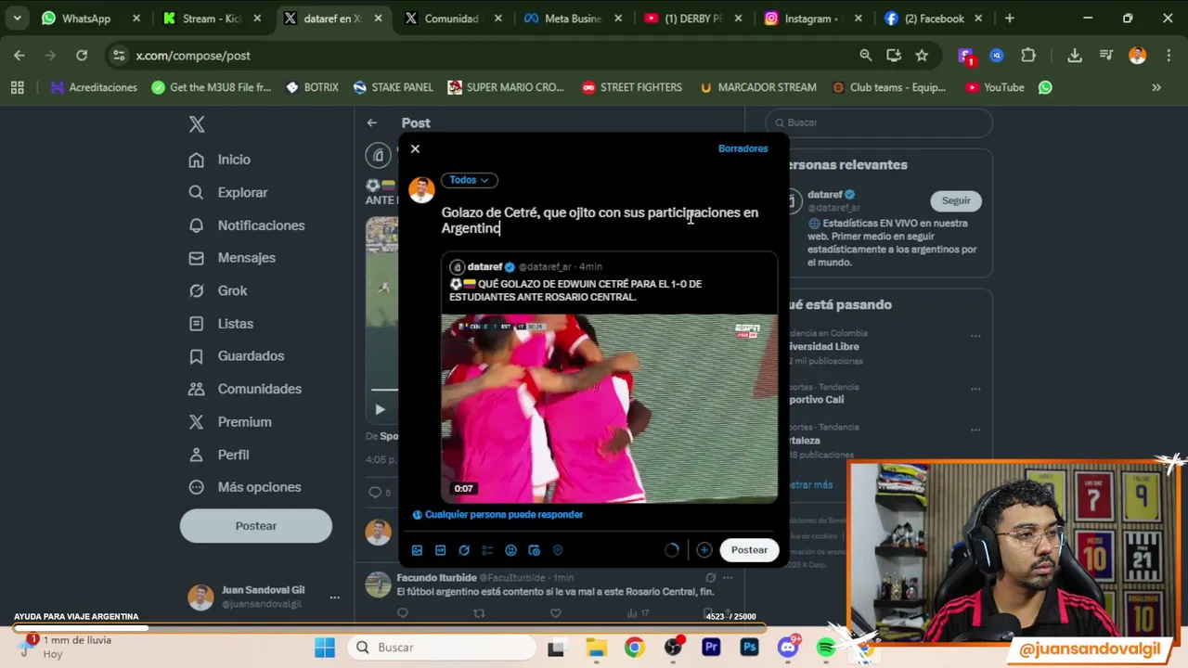The image size is (1188, 668).
Task: Schedule the post with calendar icon
Action: point(534,550)
